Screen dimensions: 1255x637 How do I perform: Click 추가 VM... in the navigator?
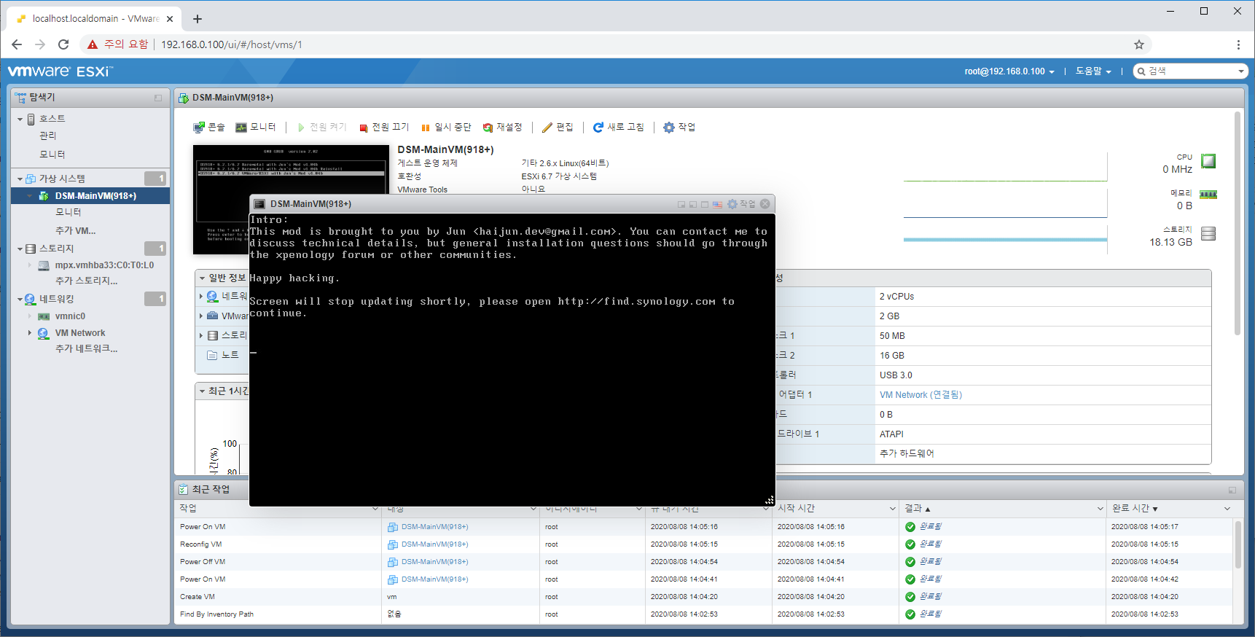[76, 230]
